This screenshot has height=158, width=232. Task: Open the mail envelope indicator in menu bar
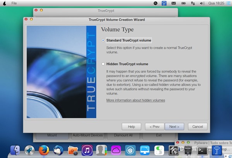tap(174, 3)
